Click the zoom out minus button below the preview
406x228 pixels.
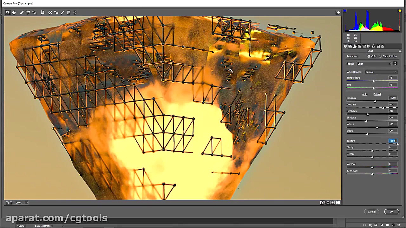tap(7, 203)
